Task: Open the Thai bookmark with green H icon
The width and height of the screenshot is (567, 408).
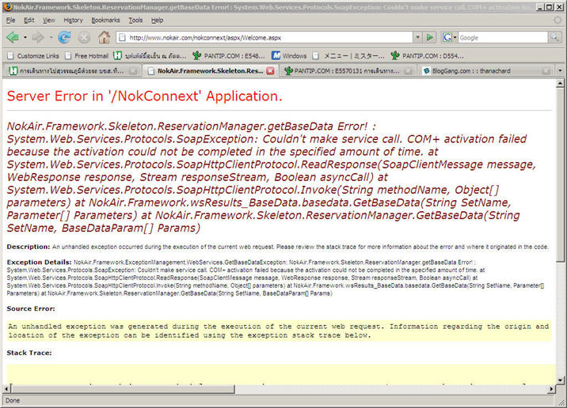Action: (x=150, y=56)
